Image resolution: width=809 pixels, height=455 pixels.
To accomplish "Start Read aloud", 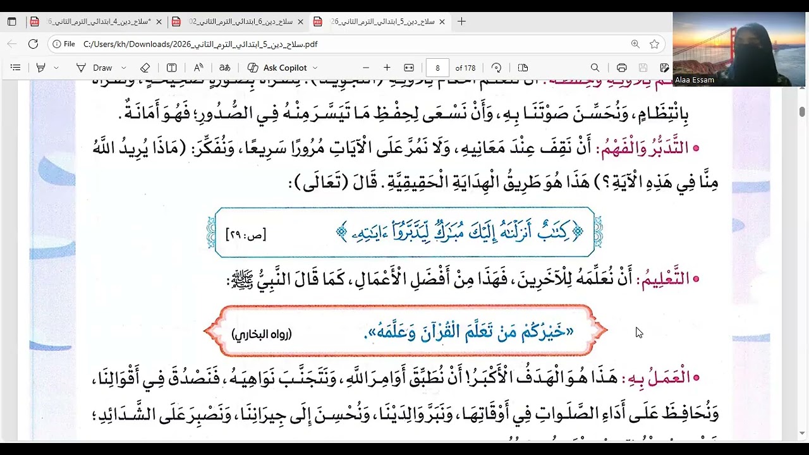I will tap(198, 68).
